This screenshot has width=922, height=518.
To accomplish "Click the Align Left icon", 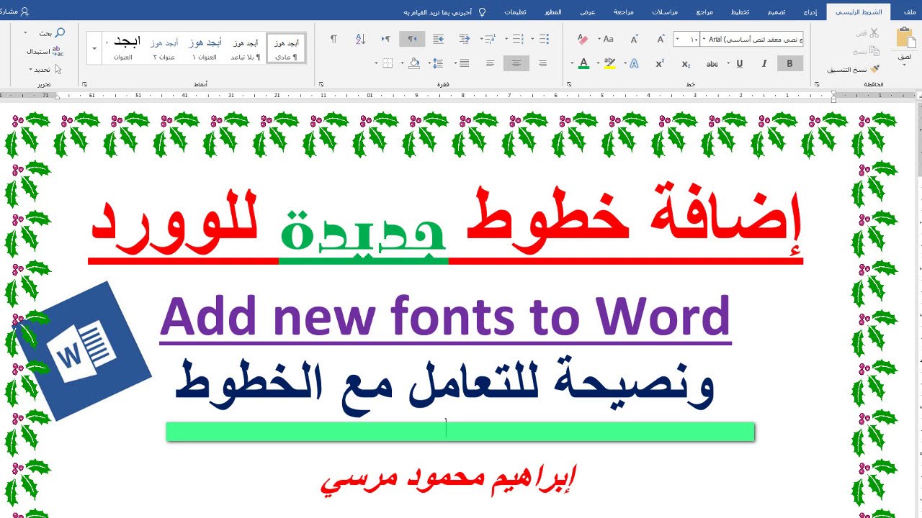I will (491, 63).
